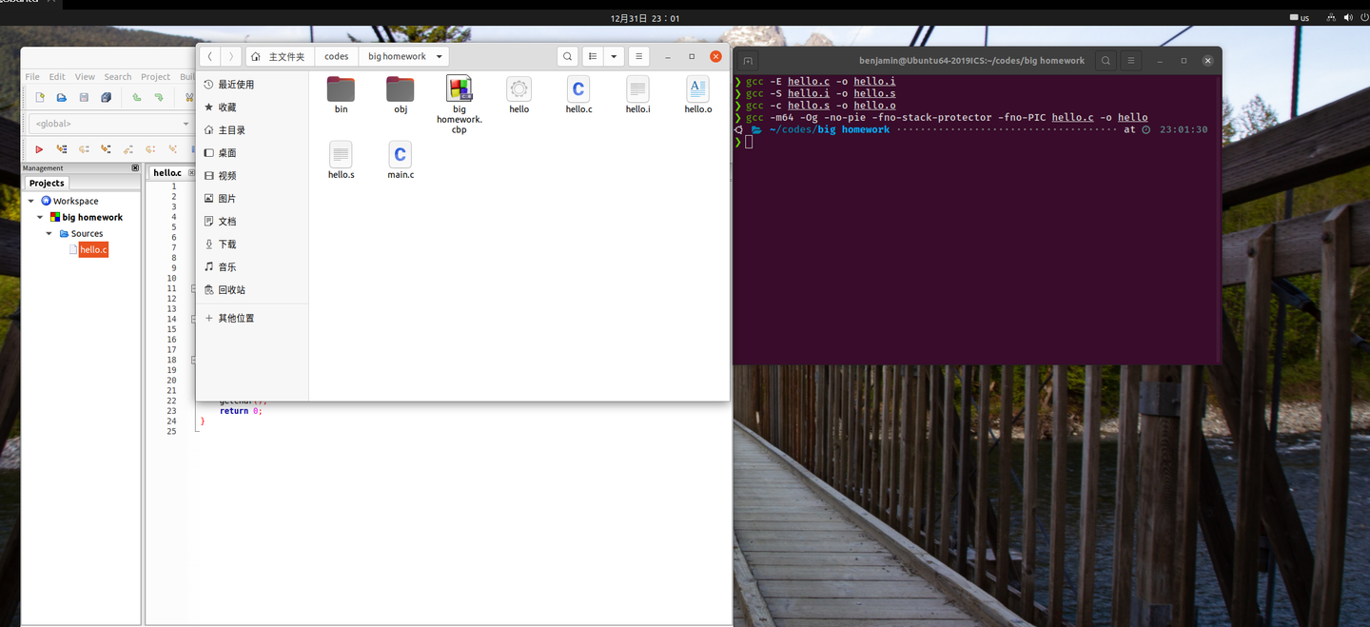
Task: Select hello.c file in file manager
Action: (x=578, y=95)
